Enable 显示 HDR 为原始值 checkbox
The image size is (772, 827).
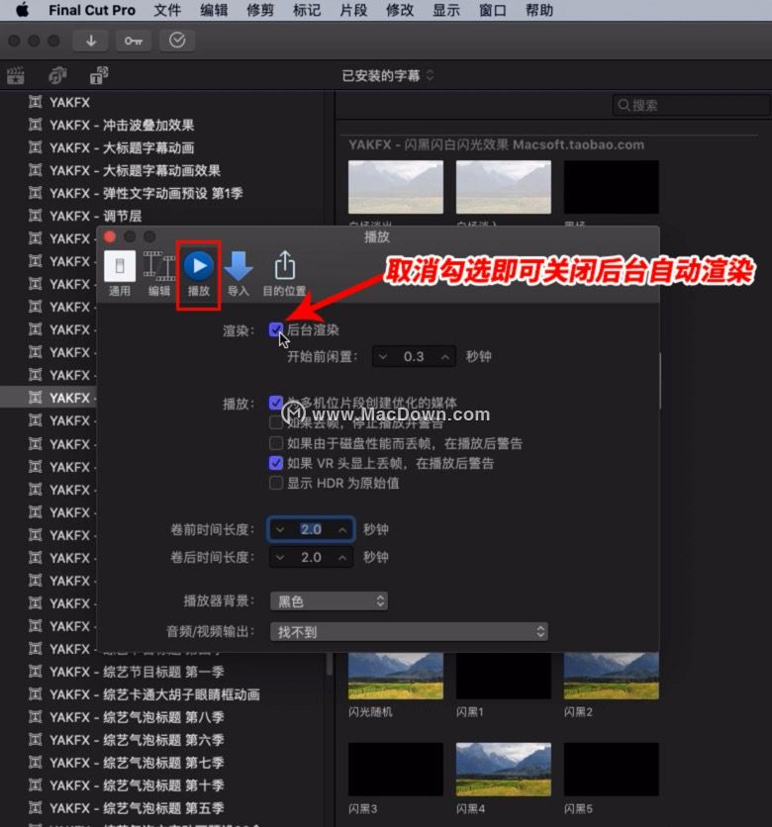(x=276, y=483)
